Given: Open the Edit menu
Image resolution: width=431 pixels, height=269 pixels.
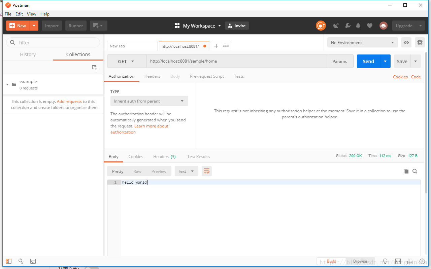Looking at the screenshot, I should [x=19, y=14].
